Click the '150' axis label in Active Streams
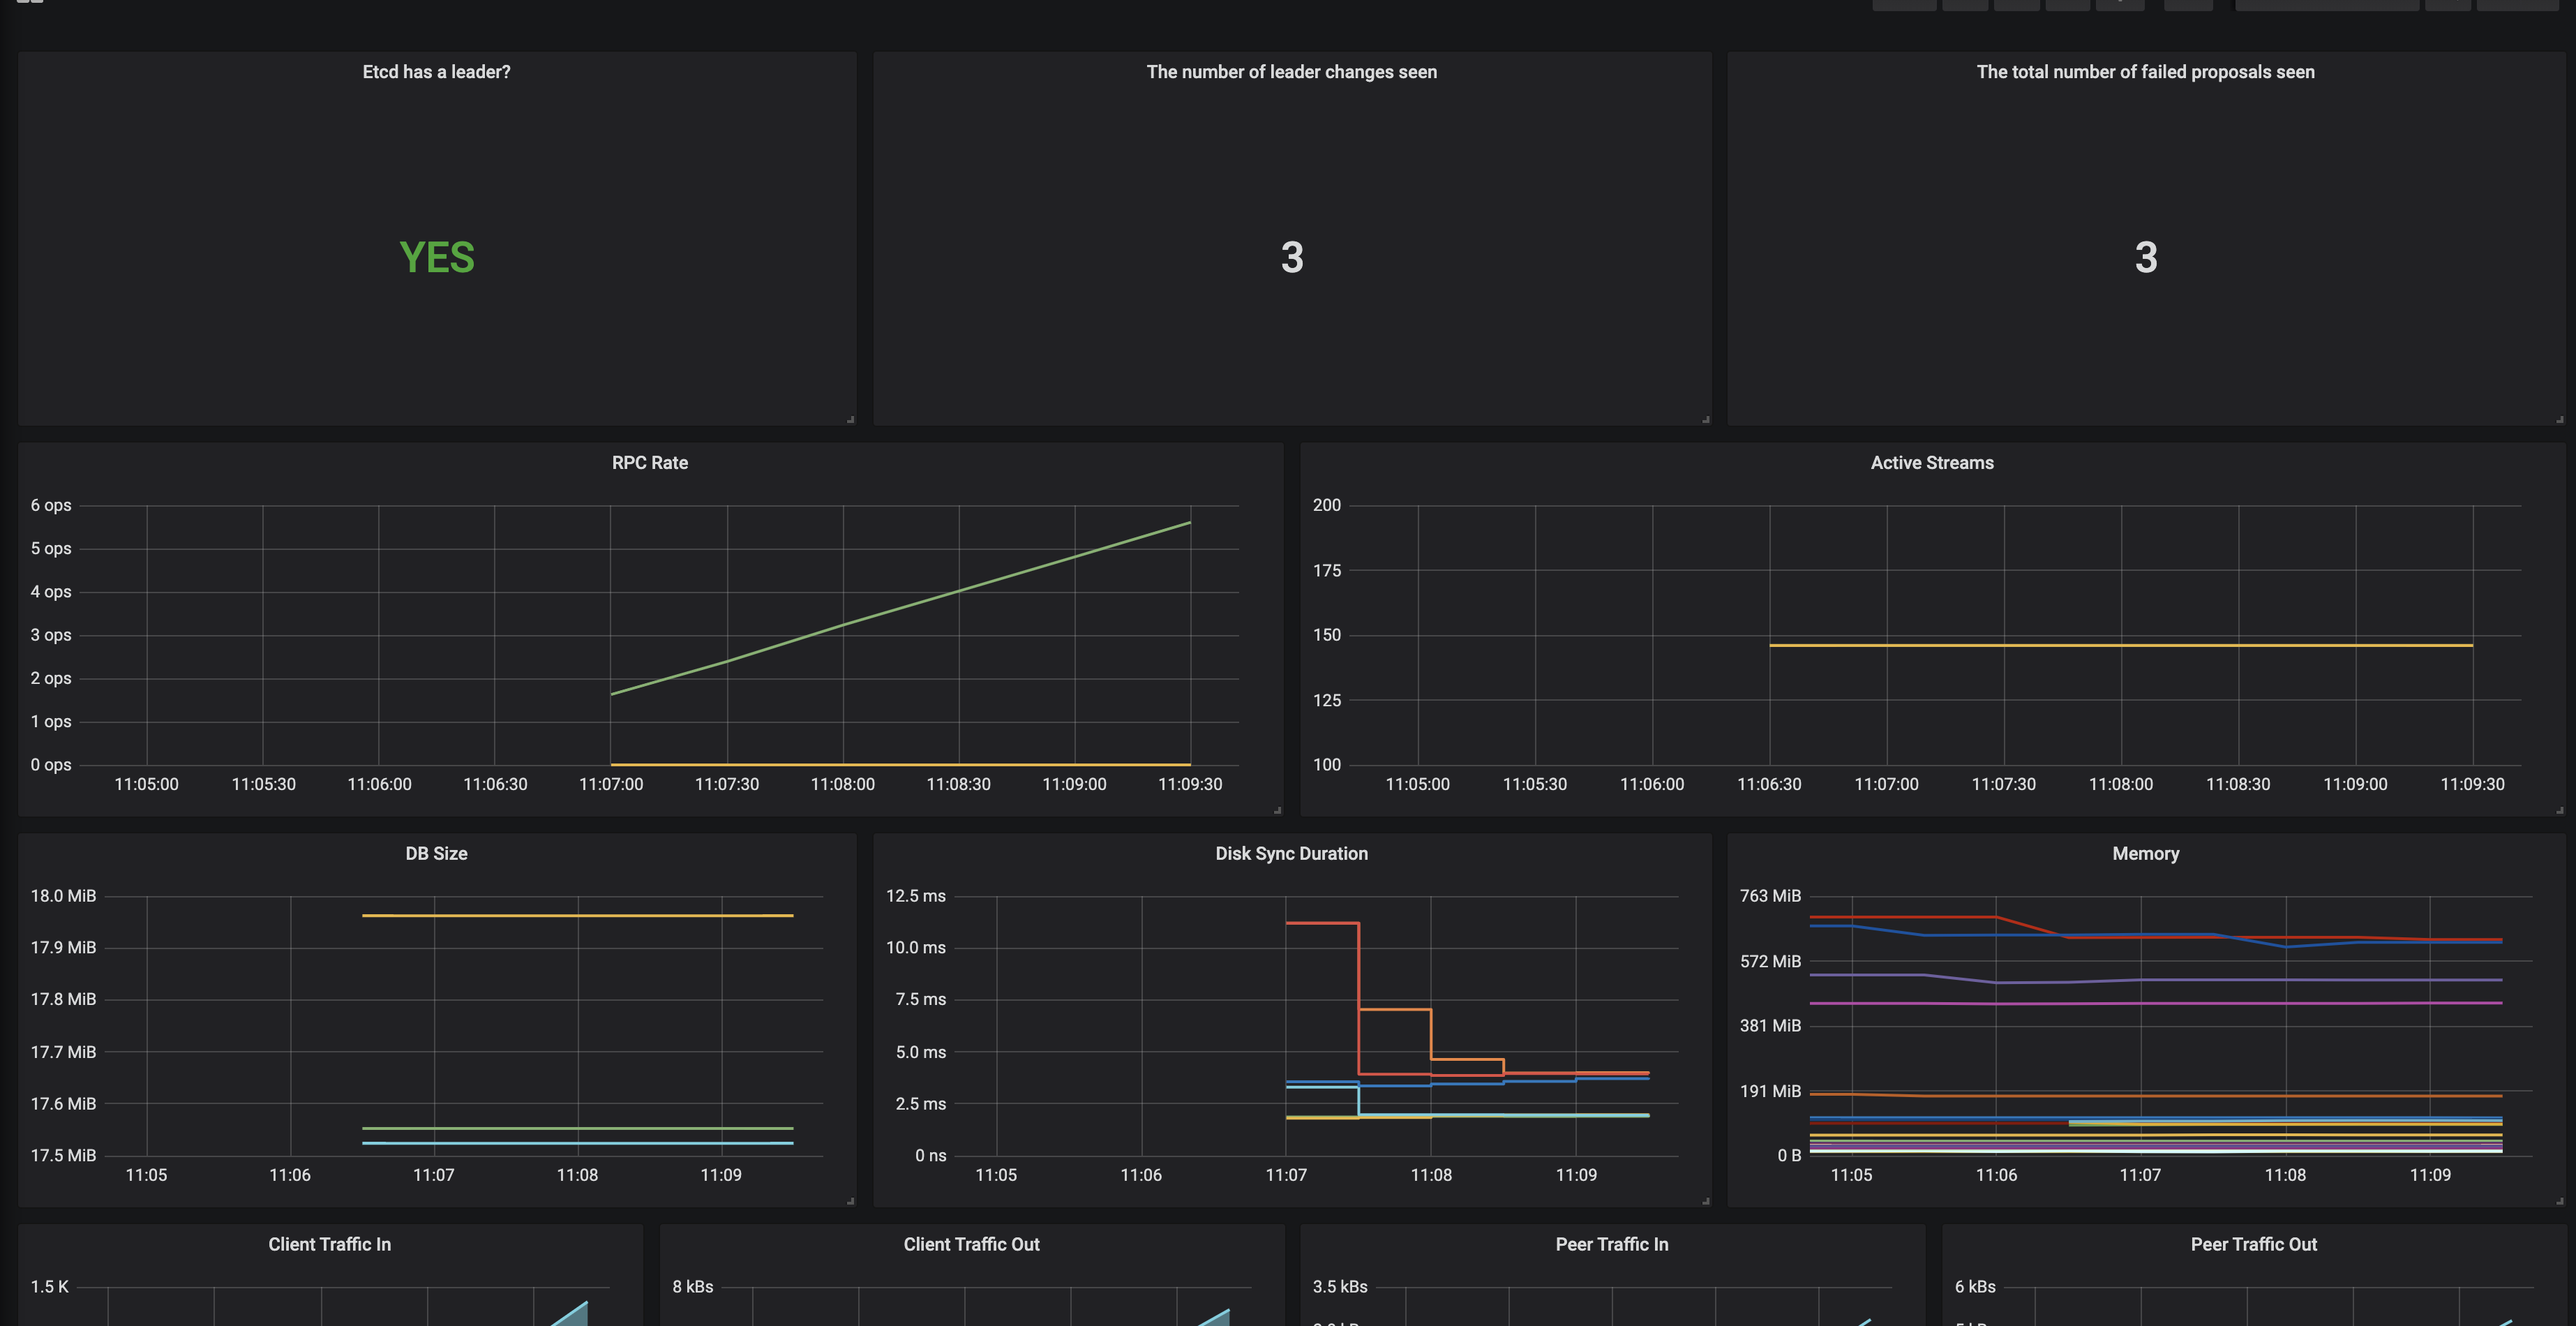The width and height of the screenshot is (2576, 1326). 1327,635
